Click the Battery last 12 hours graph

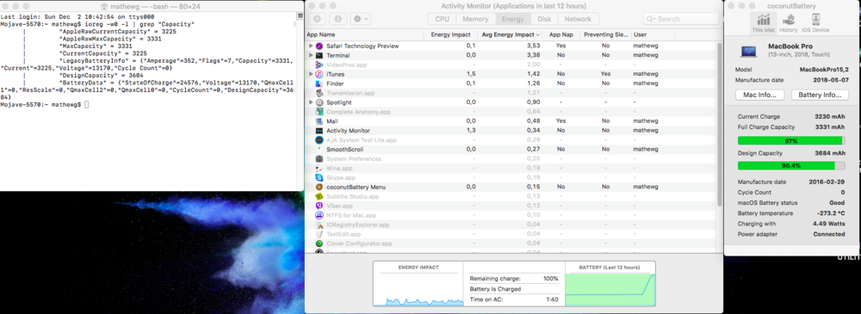point(610,289)
